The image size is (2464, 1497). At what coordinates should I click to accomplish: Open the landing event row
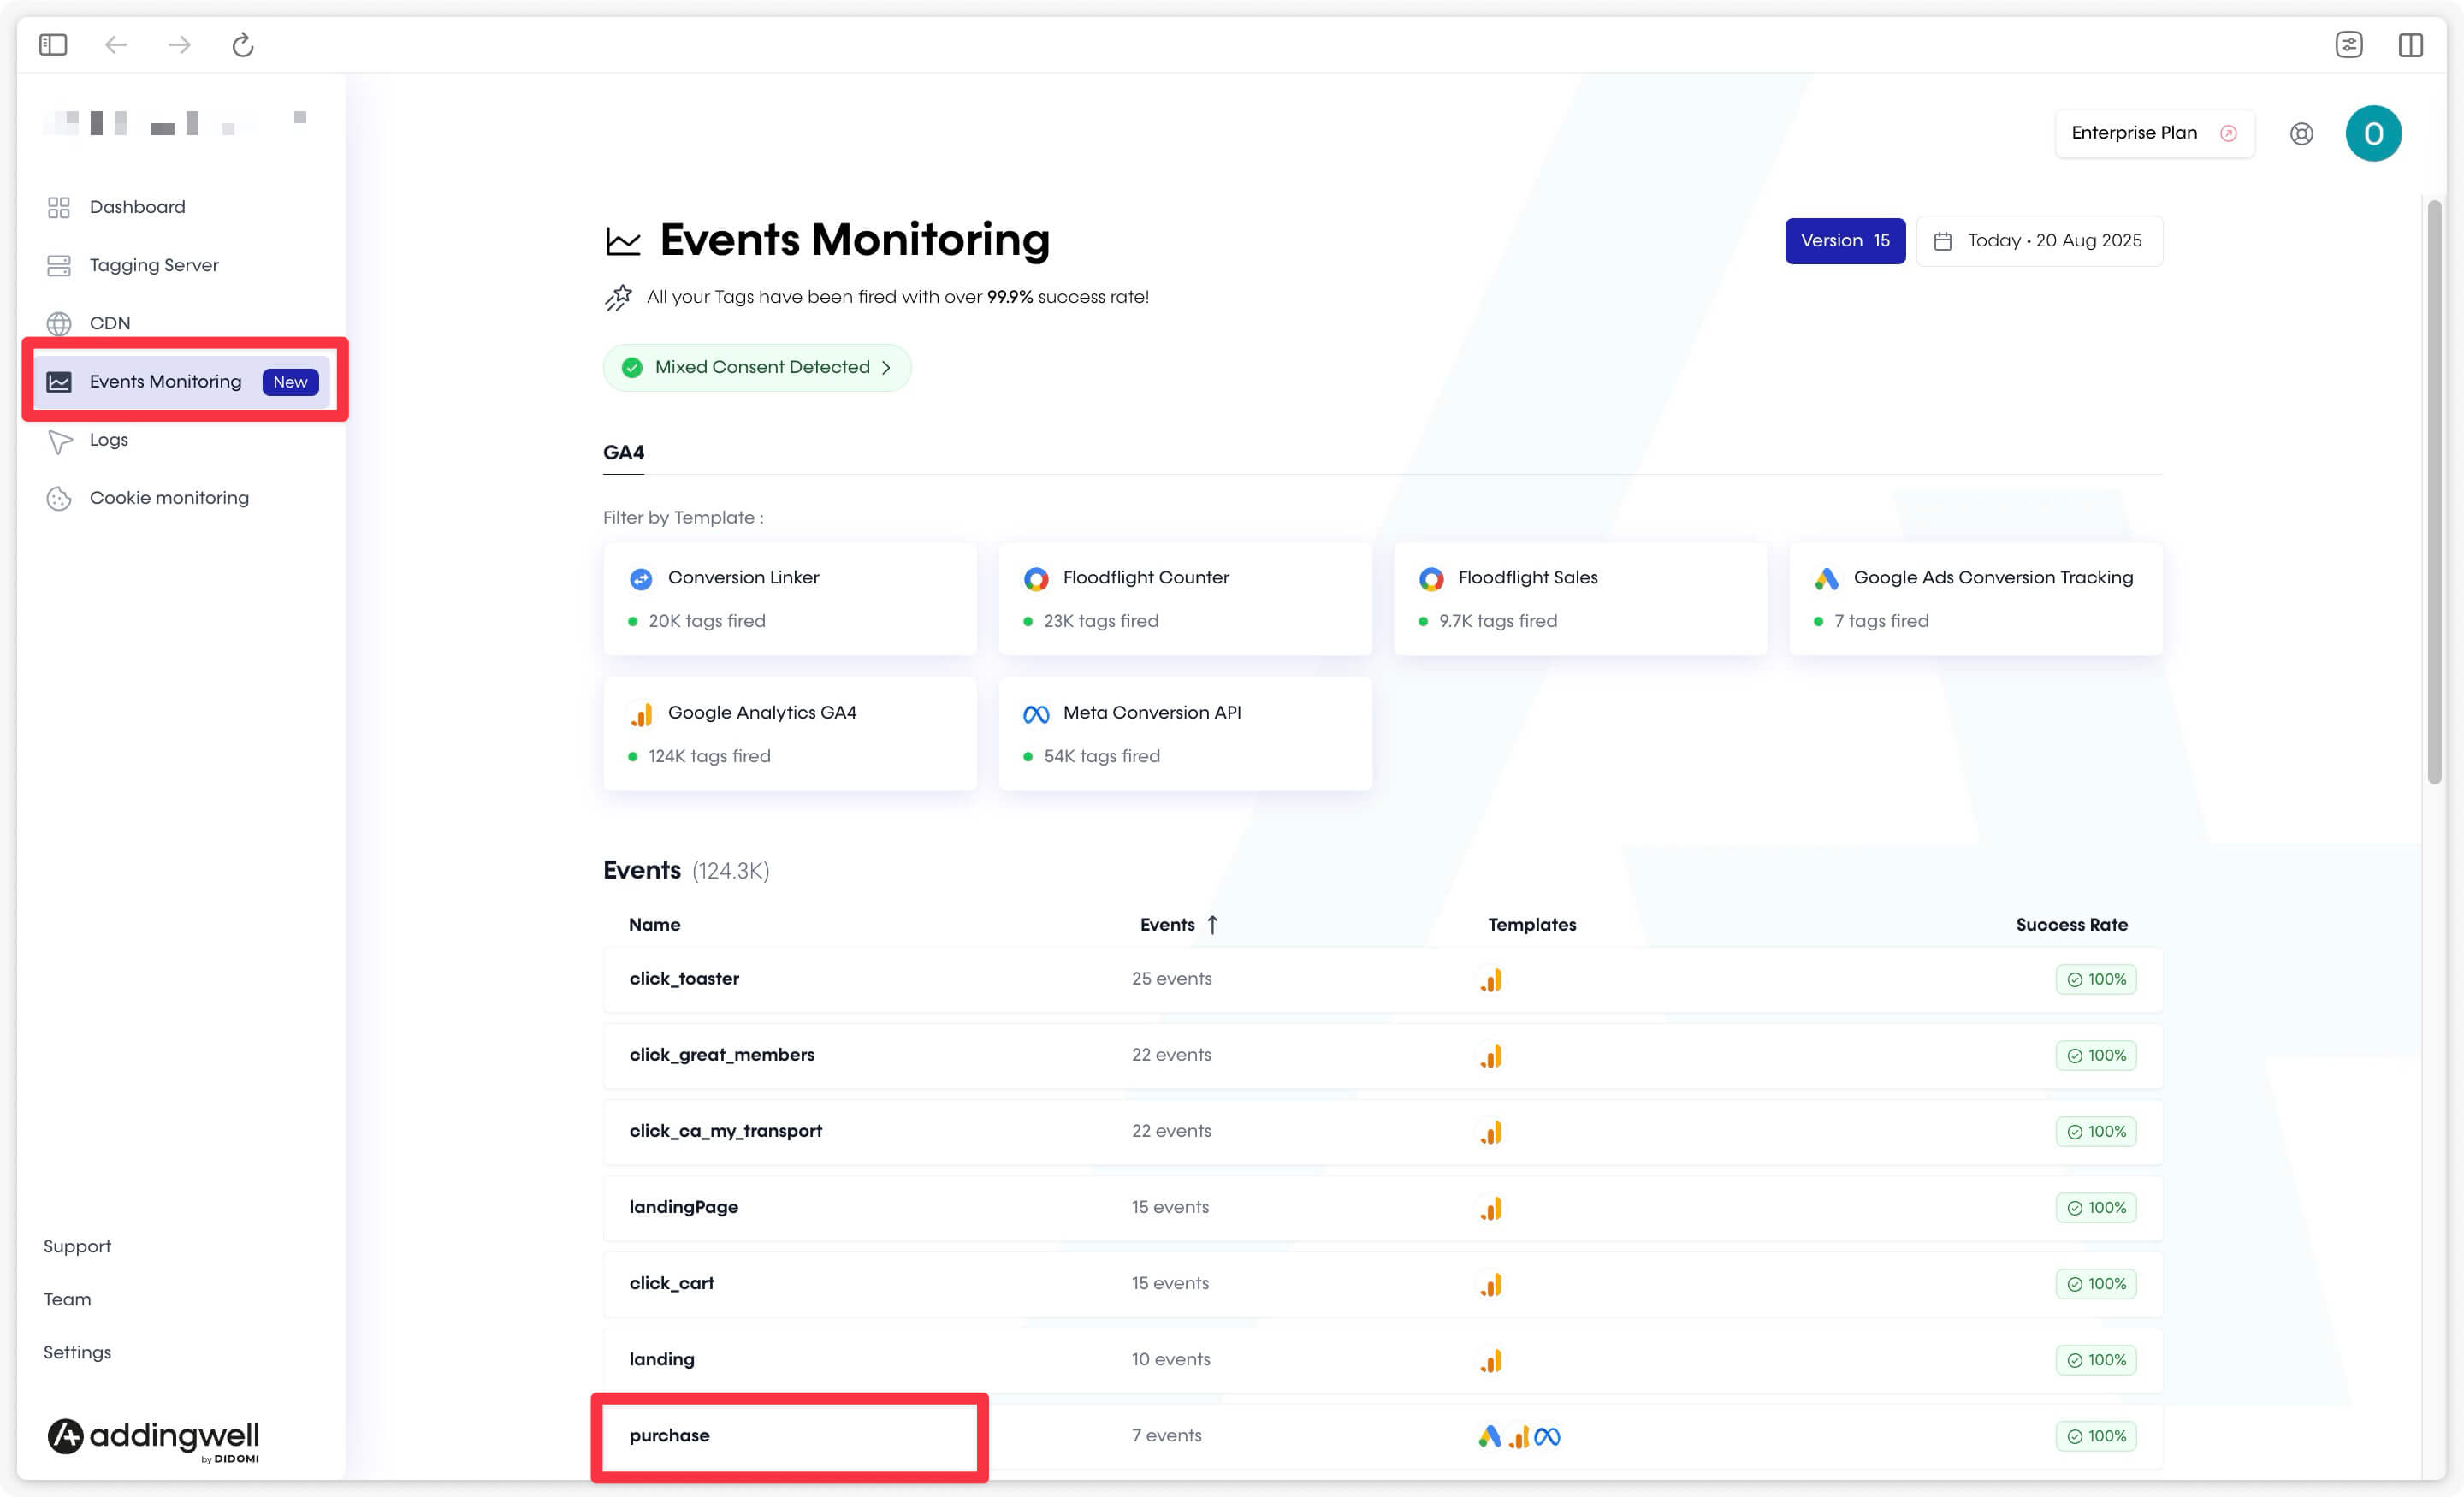click(1383, 1360)
